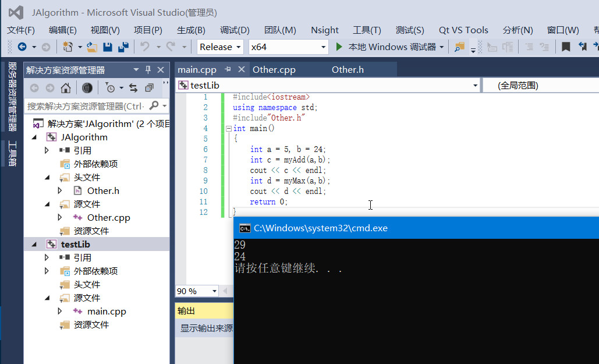Click the uncomment selected lines icon
This screenshot has height=364, width=599.
(x=544, y=47)
